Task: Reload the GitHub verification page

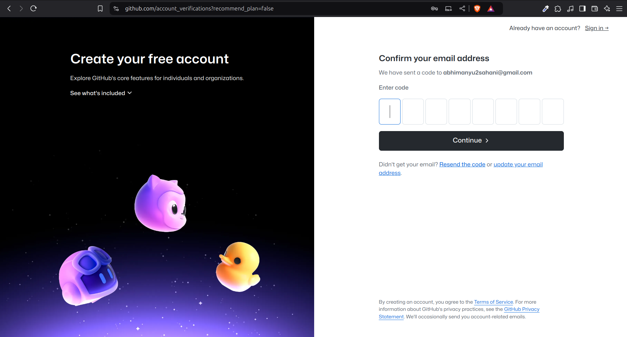Action: [x=33, y=8]
